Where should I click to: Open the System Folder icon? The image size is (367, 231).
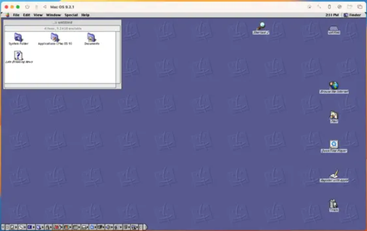coord(18,37)
